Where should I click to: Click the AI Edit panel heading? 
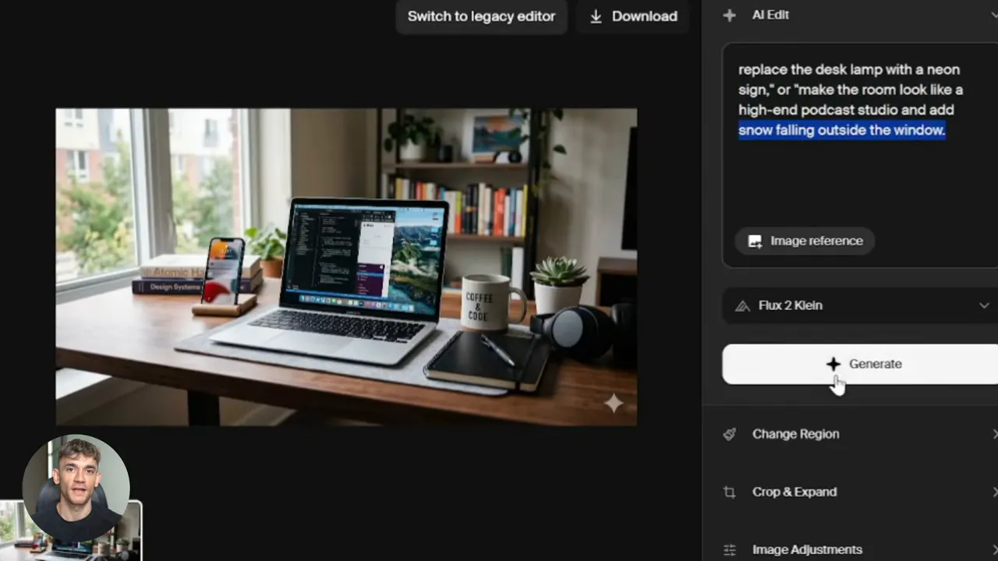click(x=770, y=15)
